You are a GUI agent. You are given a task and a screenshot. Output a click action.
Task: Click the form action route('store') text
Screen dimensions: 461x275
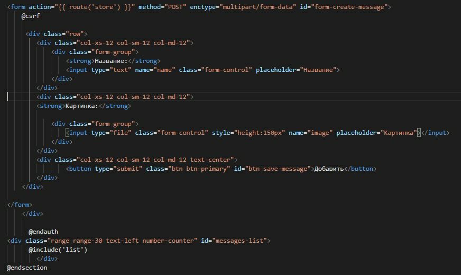(x=95, y=7)
